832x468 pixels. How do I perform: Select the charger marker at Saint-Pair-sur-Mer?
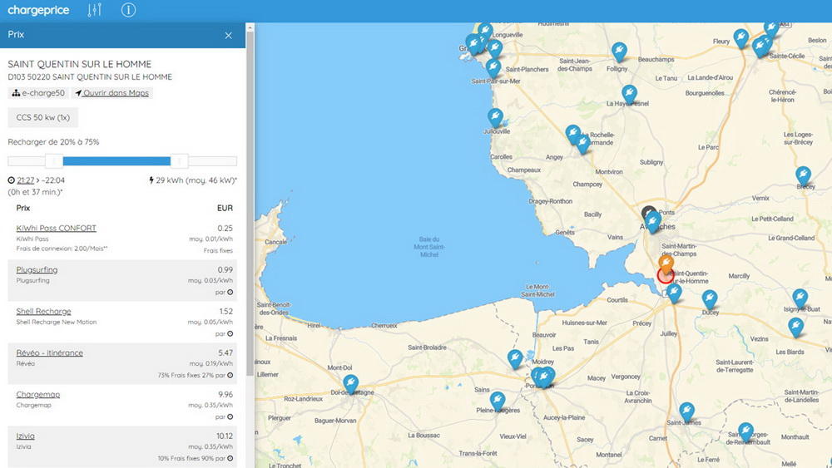(x=493, y=68)
